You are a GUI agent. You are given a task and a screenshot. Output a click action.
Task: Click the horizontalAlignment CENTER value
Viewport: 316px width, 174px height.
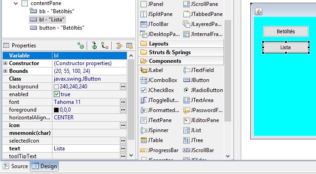point(89,118)
